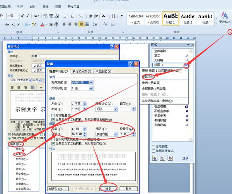Open font size dropdown in Modify Style dialog

tap(40, 80)
